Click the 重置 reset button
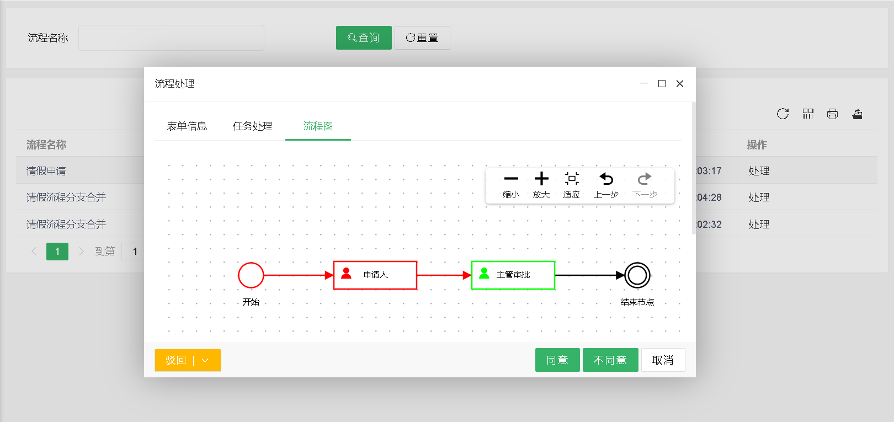This screenshot has height=422, width=894. pos(422,38)
